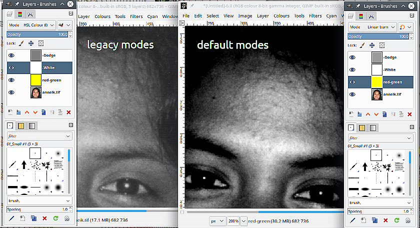Open File menu in default modes window
The image size is (420, 228).
tap(186, 16)
